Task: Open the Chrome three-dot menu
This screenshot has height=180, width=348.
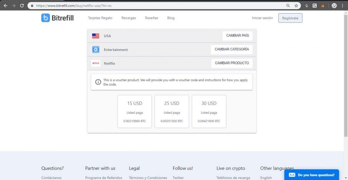Action: (x=343, y=6)
